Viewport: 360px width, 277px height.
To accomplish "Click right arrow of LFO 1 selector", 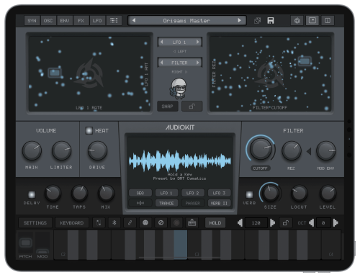I will [x=198, y=42].
